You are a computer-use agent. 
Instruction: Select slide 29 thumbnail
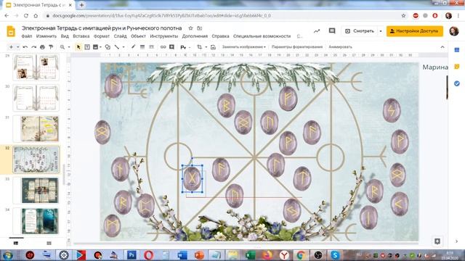[x=36, y=67]
